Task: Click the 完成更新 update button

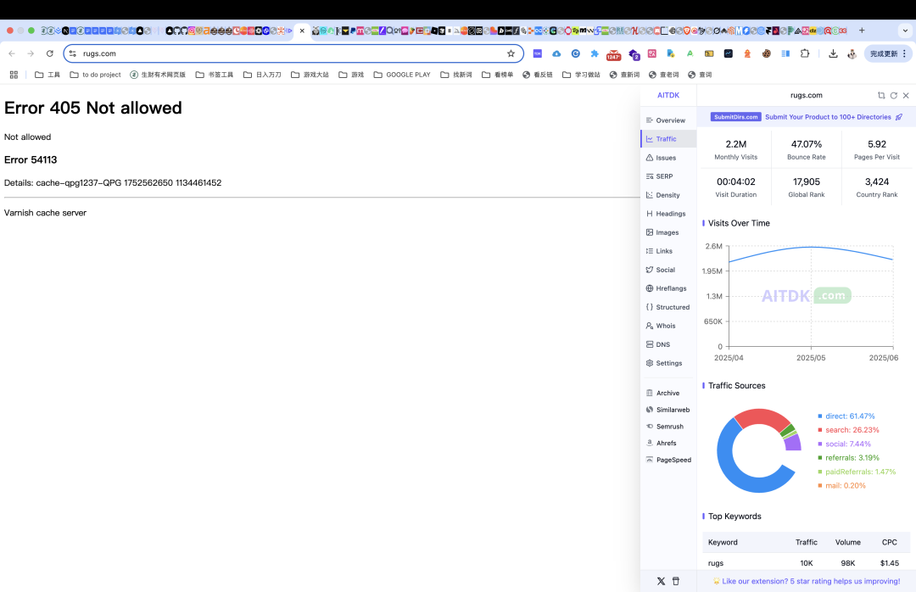Action: point(887,53)
